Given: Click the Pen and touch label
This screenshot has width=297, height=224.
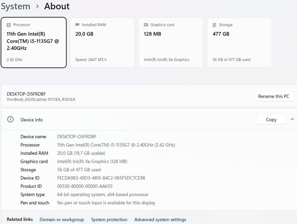Looking at the screenshot, I should (35, 203).
